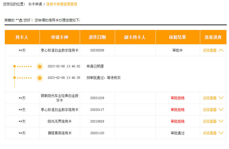
Task: Select the date cell 20220117
Action: coord(97,110)
